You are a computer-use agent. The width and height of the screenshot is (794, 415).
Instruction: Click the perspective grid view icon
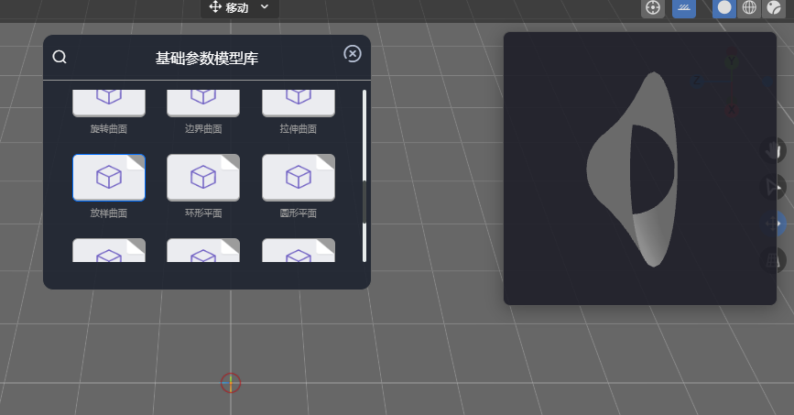pyautogui.click(x=775, y=259)
